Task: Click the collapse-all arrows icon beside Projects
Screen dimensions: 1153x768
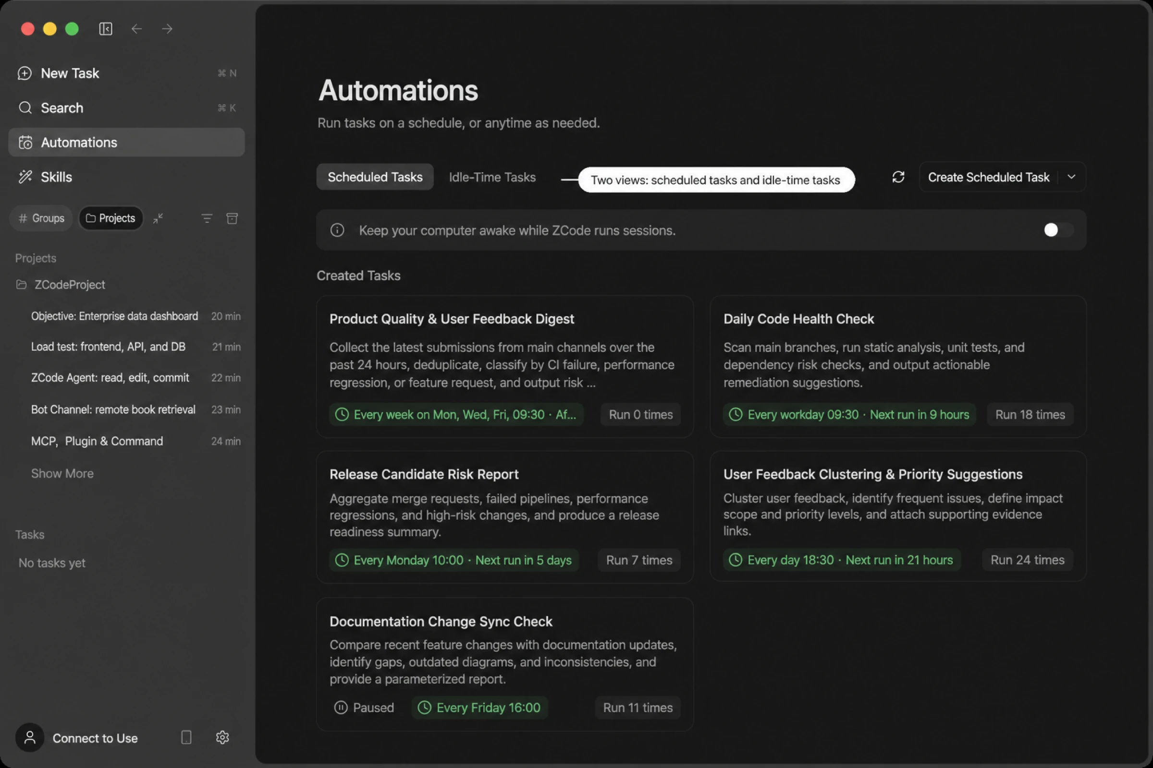Action: pos(158,218)
